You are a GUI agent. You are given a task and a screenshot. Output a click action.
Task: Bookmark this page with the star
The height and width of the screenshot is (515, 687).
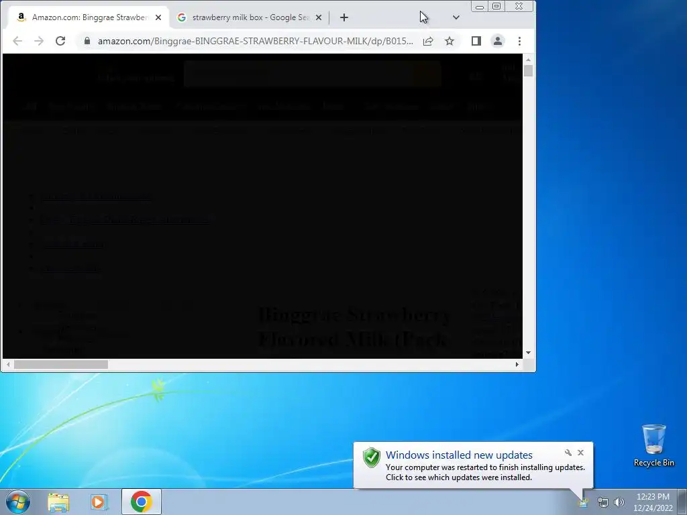pyautogui.click(x=450, y=41)
